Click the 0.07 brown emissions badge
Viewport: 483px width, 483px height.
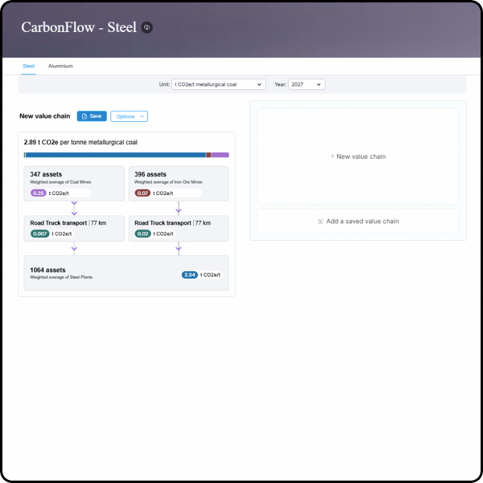click(142, 193)
